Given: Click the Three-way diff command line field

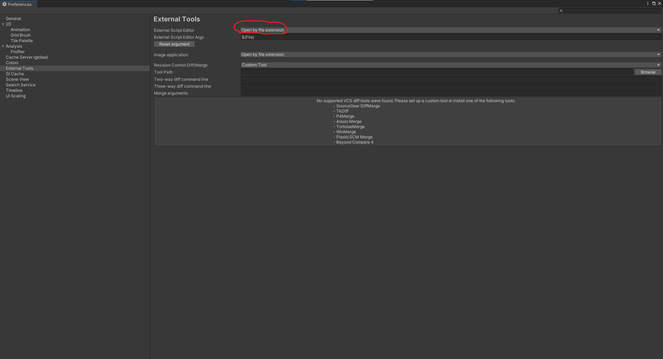Looking at the screenshot, I should [x=450, y=86].
